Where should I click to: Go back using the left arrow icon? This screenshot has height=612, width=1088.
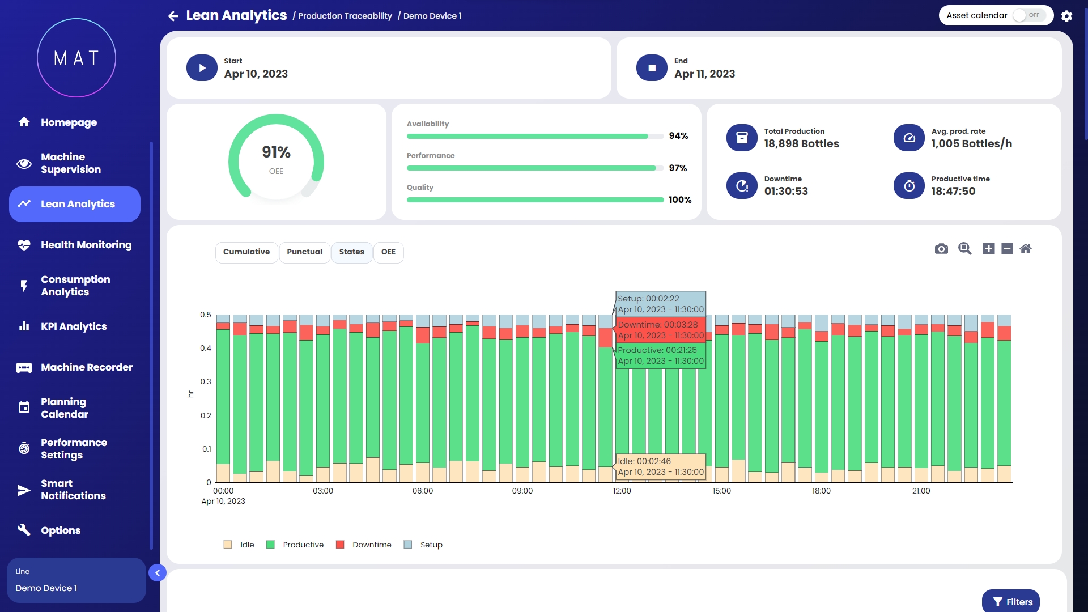click(x=173, y=16)
